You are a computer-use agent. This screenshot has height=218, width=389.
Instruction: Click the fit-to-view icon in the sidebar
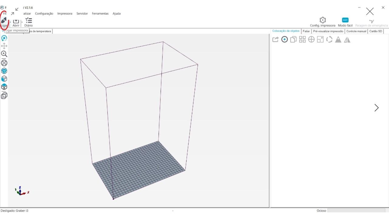click(x=4, y=63)
